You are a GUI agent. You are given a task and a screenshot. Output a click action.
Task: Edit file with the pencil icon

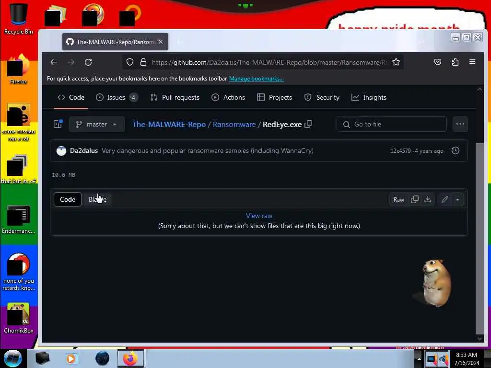point(444,199)
